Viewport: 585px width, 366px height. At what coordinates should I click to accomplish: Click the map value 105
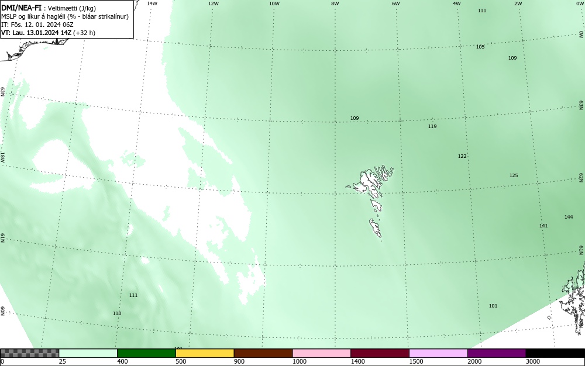coord(480,47)
